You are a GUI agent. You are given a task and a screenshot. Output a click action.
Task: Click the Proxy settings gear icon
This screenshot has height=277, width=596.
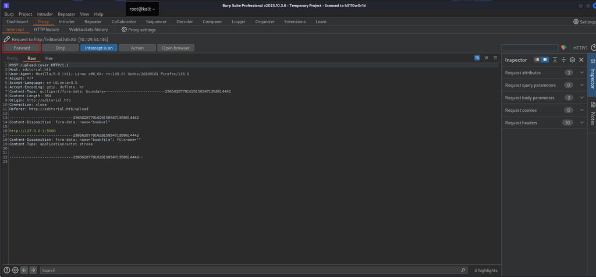click(x=124, y=29)
